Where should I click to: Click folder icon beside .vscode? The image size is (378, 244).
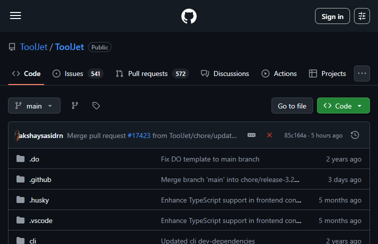(x=20, y=220)
